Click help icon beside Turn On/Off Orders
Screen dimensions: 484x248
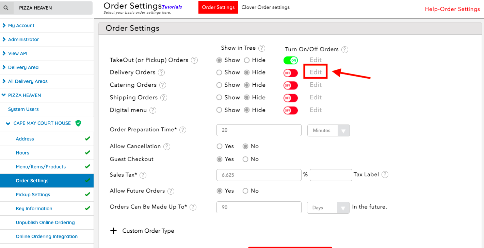pyautogui.click(x=345, y=50)
